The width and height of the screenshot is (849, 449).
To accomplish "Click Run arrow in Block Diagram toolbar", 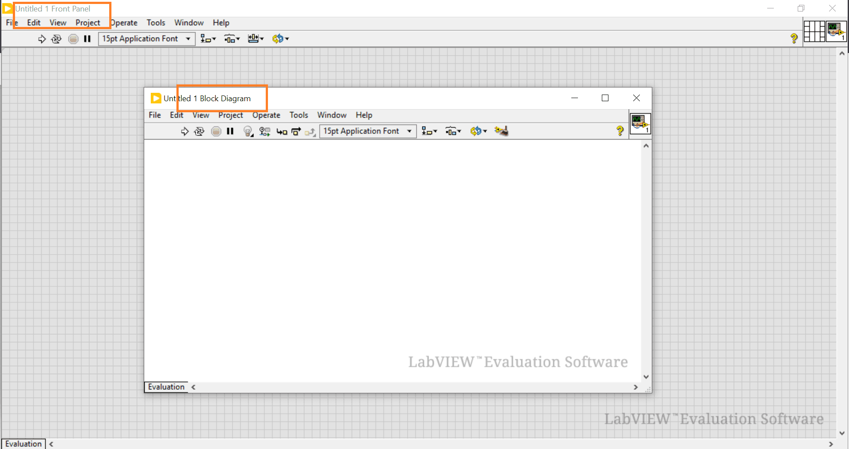I will pyautogui.click(x=184, y=131).
